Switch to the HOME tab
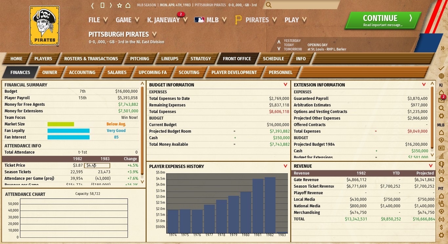 pos(16,59)
